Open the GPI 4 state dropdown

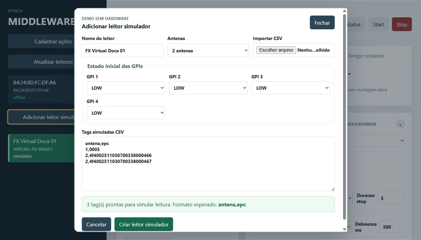(126, 113)
